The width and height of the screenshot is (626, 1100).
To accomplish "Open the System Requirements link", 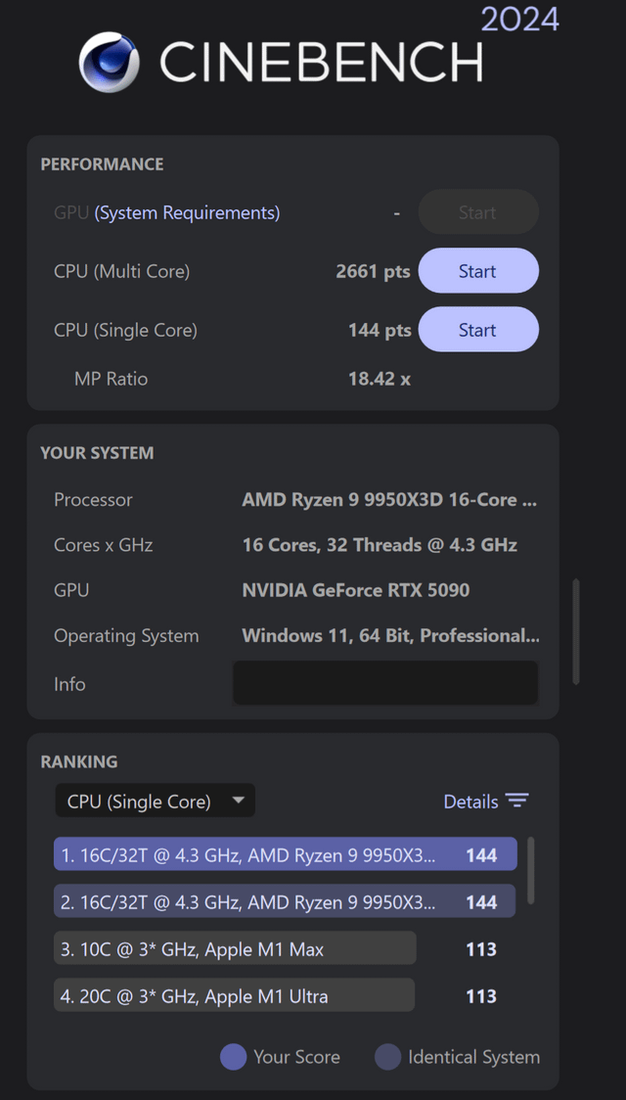I will pos(187,212).
